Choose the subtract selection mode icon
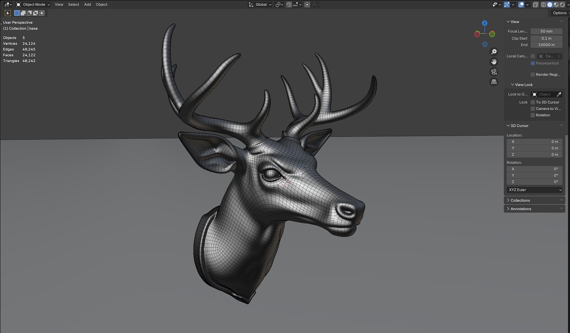The width and height of the screenshot is (570, 333). pyautogui.click(x=29, y=13)
